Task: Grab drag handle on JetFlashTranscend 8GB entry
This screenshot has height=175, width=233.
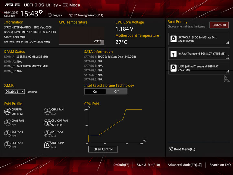Action: pos(227,57)
